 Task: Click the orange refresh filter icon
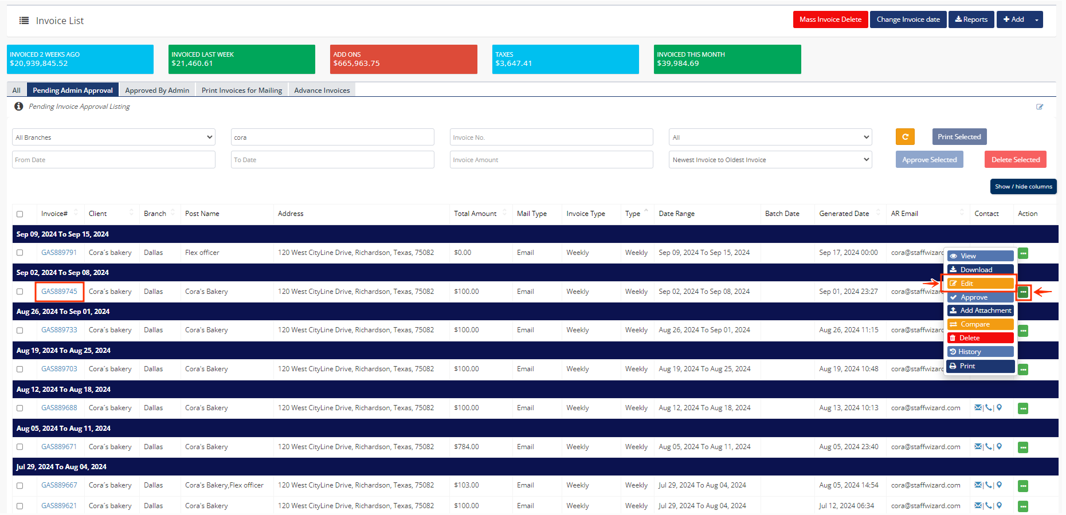[905, 137]
